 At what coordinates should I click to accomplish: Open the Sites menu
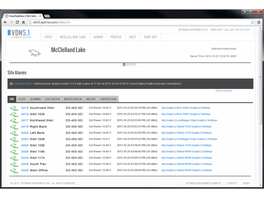(x=49, y=37)
